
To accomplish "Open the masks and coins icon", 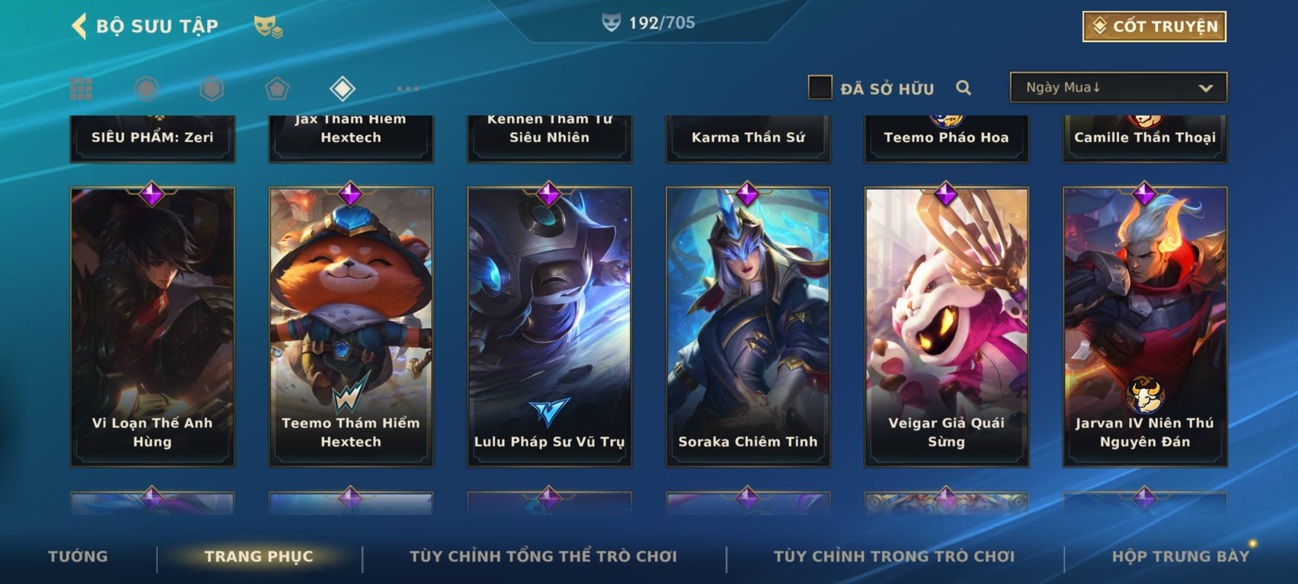I will tap(268, 26).
